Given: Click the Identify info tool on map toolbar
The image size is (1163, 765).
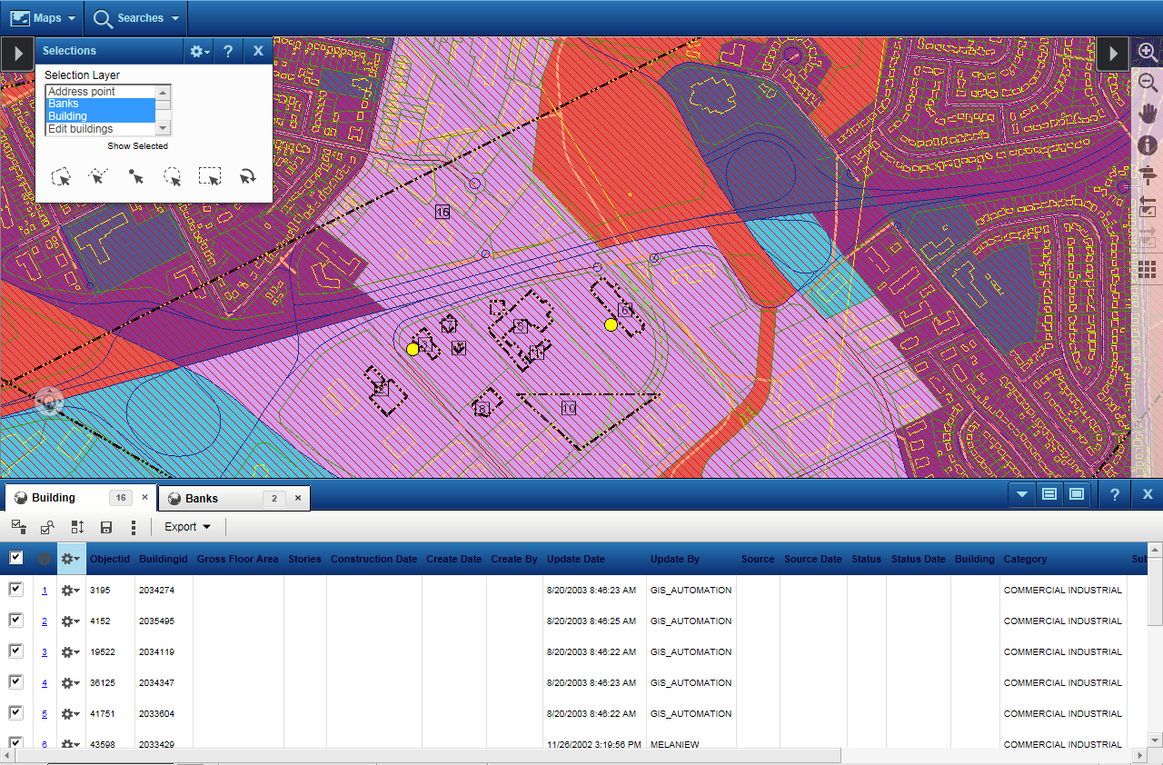Looking at the screenshot, I should click(x=1148, y=144).
